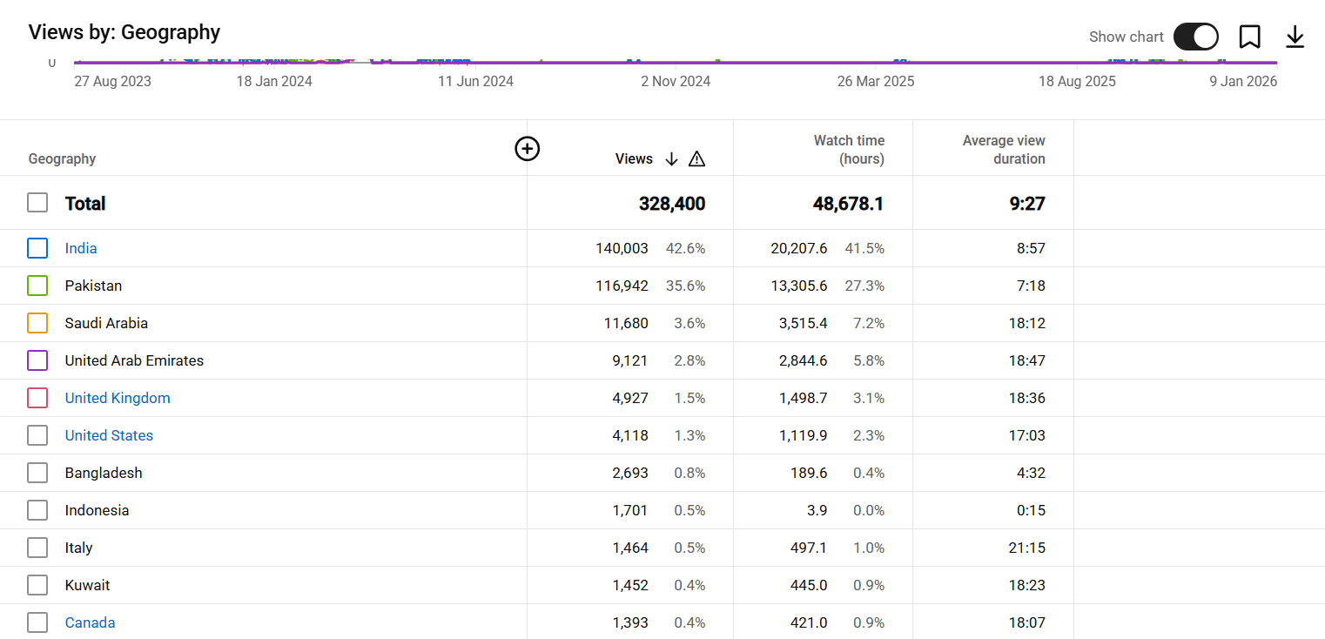Toggle the Pakistan green checkbox

(x=37, y=286)
